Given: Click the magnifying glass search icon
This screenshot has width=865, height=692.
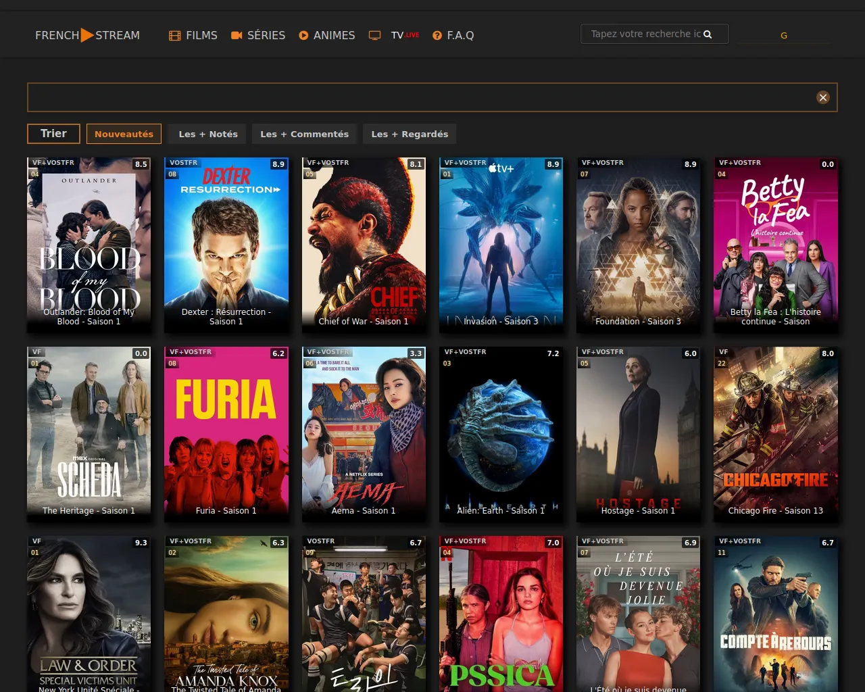Looking at the screenshot, I should [708, 34].
